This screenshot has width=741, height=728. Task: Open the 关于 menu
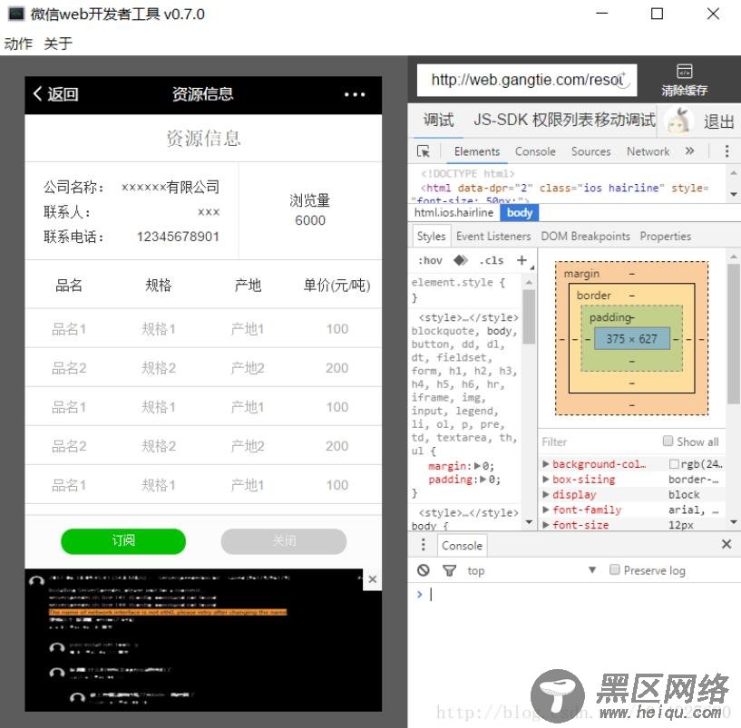point(58,44)
